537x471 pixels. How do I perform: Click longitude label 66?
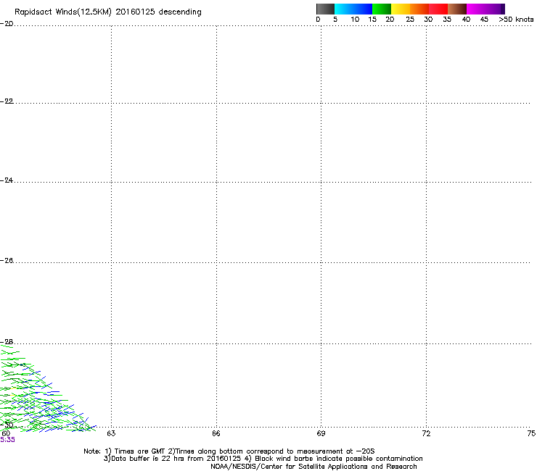[x=216, y=433]
